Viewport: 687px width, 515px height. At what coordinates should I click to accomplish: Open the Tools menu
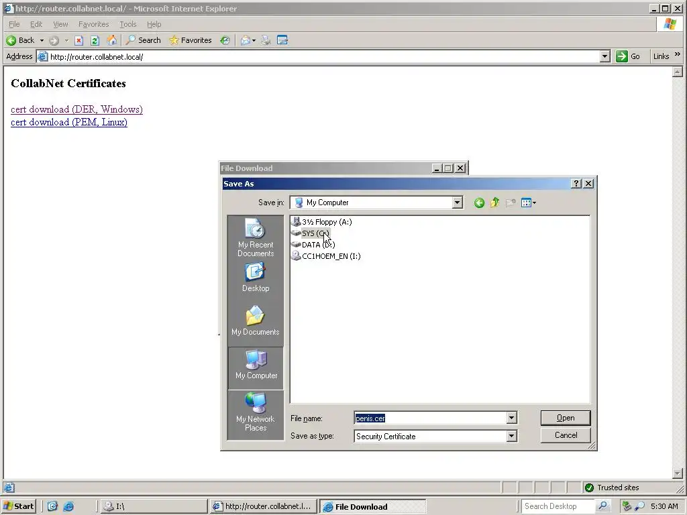[x=128, y=24]
